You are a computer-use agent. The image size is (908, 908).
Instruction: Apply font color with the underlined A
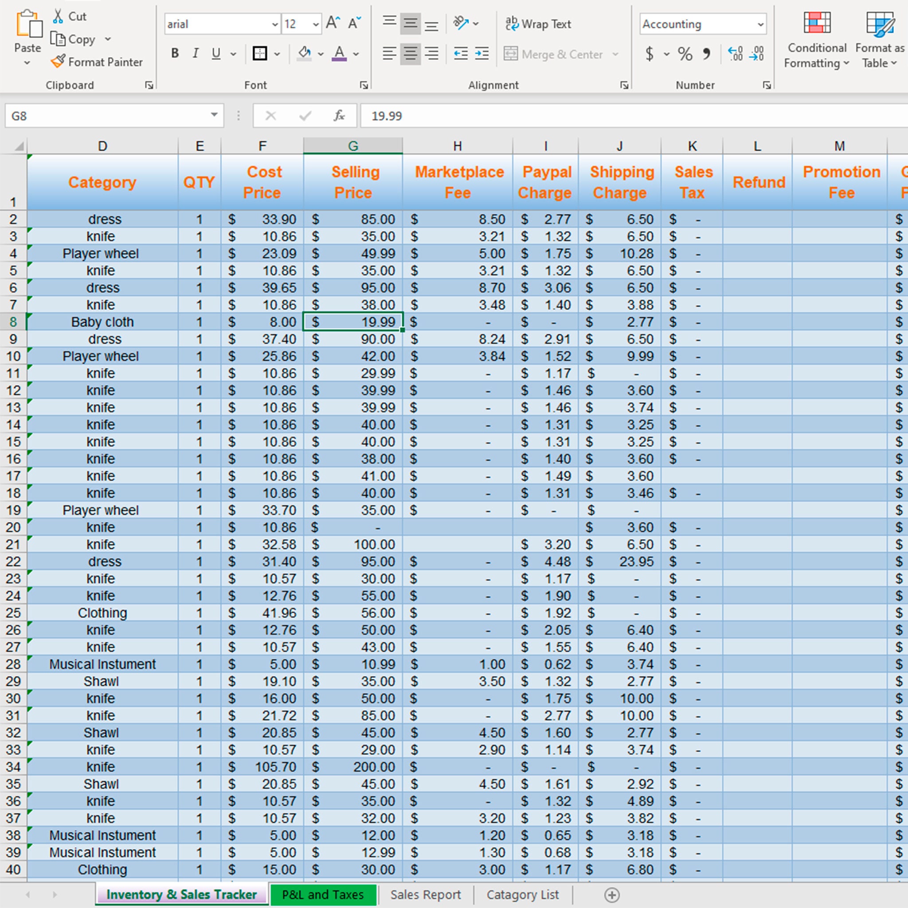339,54
